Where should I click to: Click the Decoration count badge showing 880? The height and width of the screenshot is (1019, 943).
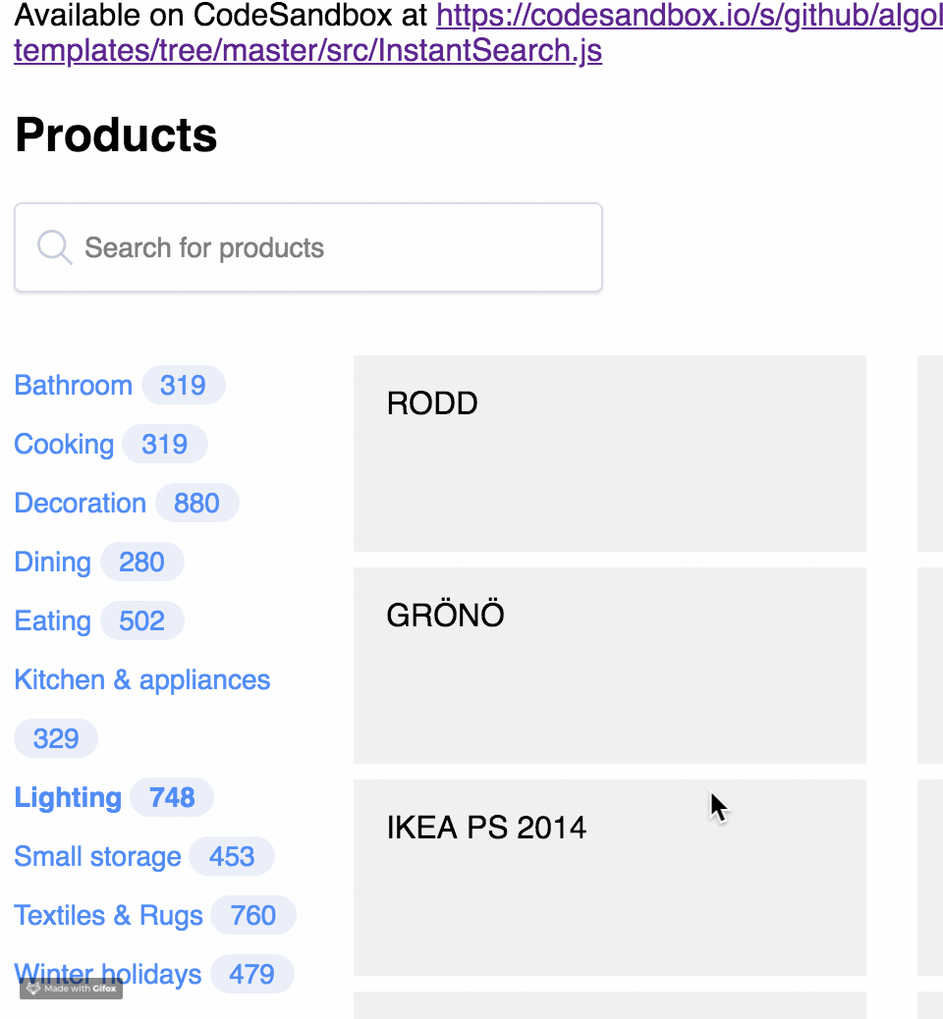[x=197, y=503]
